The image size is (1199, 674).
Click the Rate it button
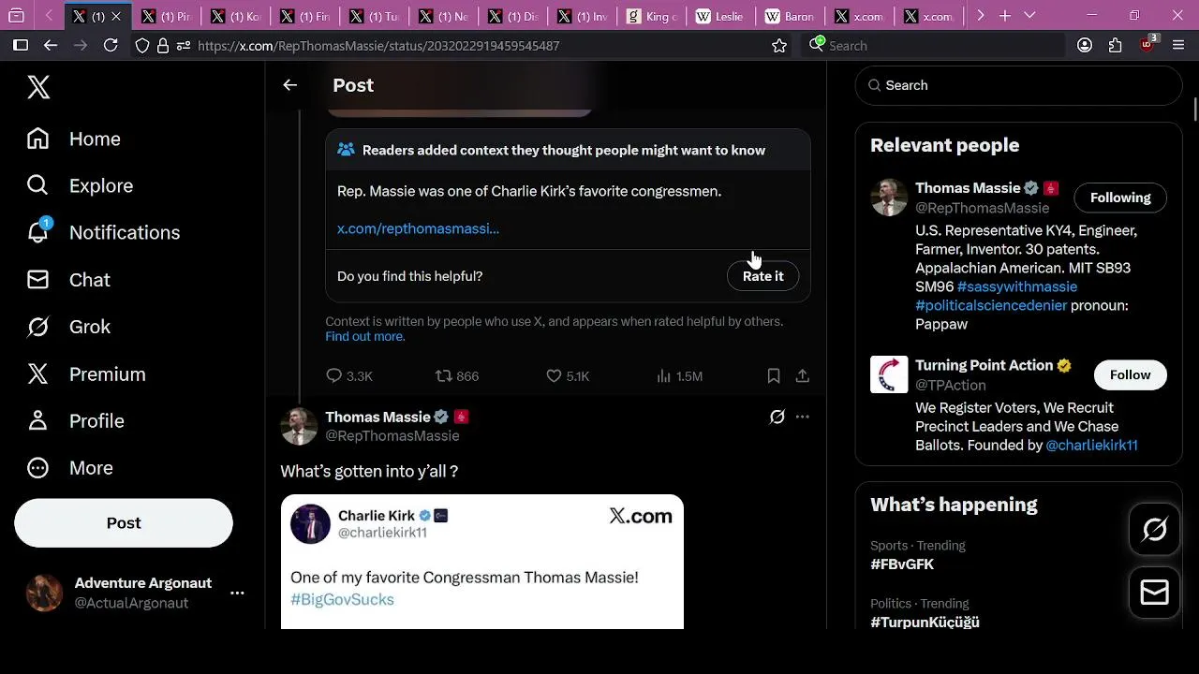point(762,276)
